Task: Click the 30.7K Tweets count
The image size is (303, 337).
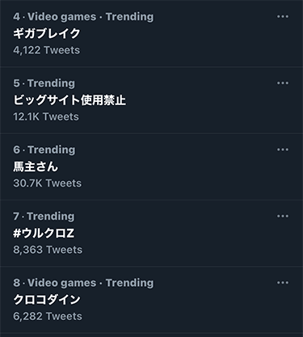Action: [x=48, y=183]
